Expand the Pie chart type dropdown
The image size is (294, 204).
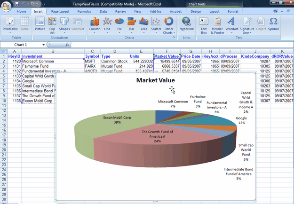[x=119, y=24]
